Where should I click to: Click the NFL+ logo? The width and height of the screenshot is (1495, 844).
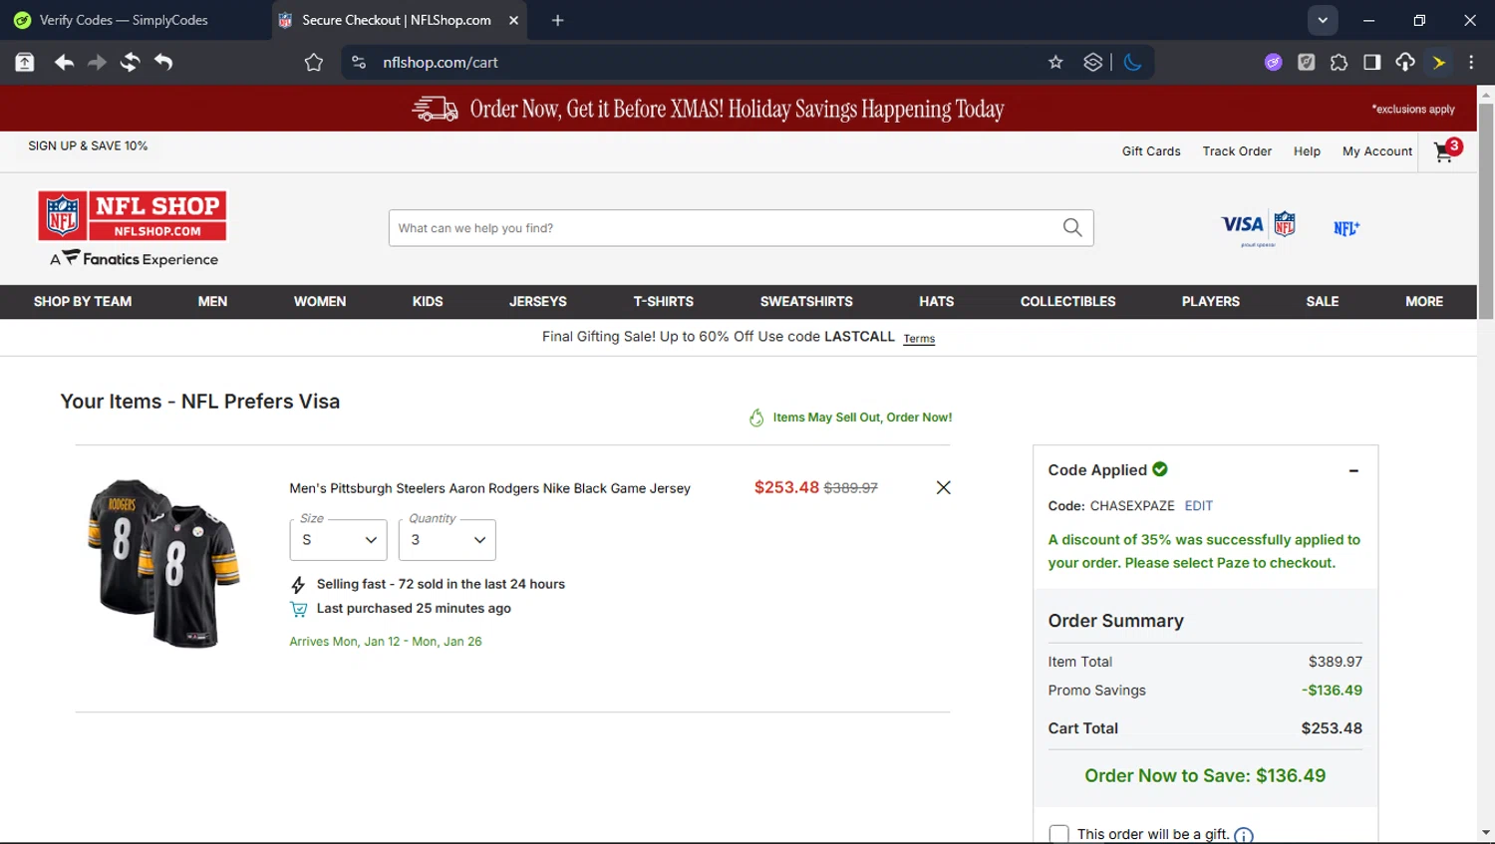click(1346, 228)
